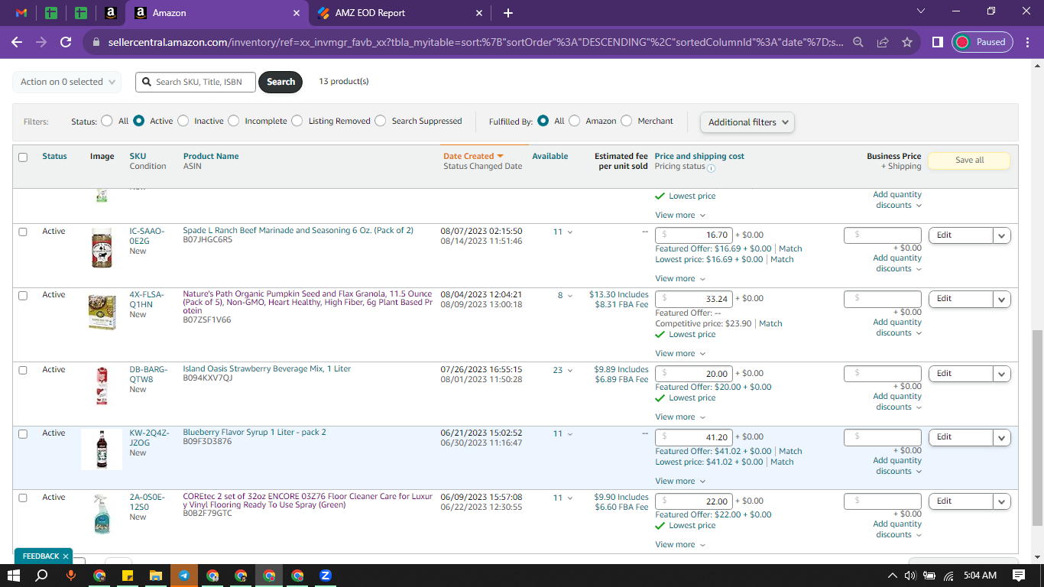
Task: Select the Incomplete status filter
Action: (234, 121)
